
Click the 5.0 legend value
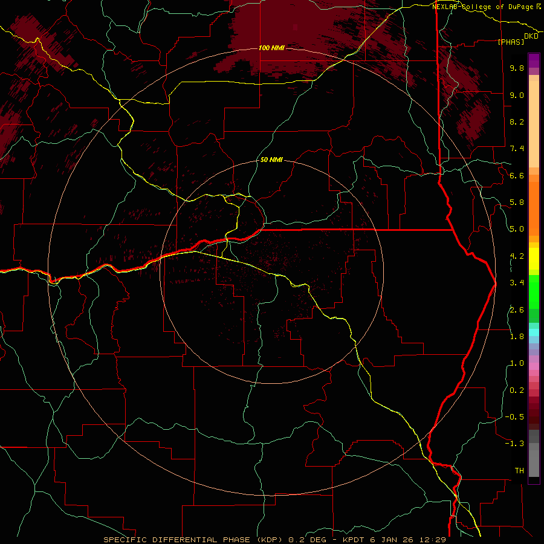point(517,229)
